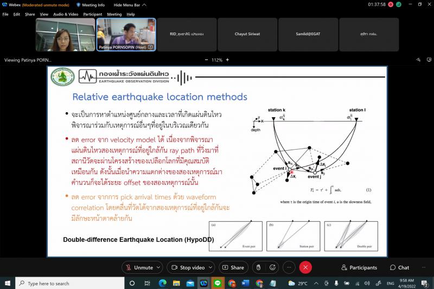Click the network Wi-Fi tray icon

(358, 283)
